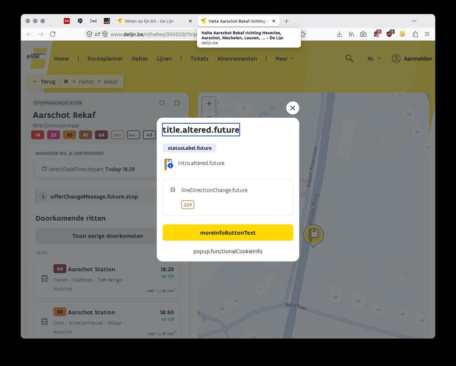
Task: Close the Halte Aarschot Bekaf tab
Action: [x=274, y=21]
